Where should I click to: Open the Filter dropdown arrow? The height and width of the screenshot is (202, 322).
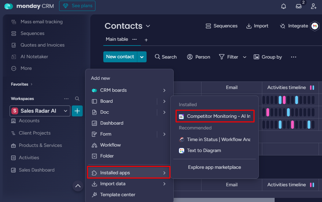pos(244,57)
